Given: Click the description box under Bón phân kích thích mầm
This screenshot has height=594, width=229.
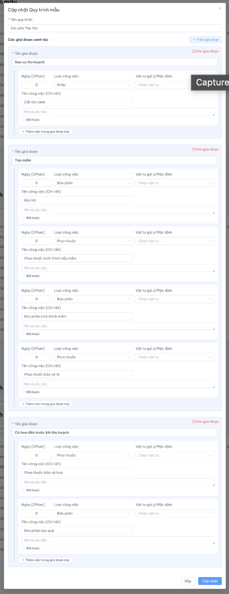Looking at the screenshot, I should click(118, 326).
